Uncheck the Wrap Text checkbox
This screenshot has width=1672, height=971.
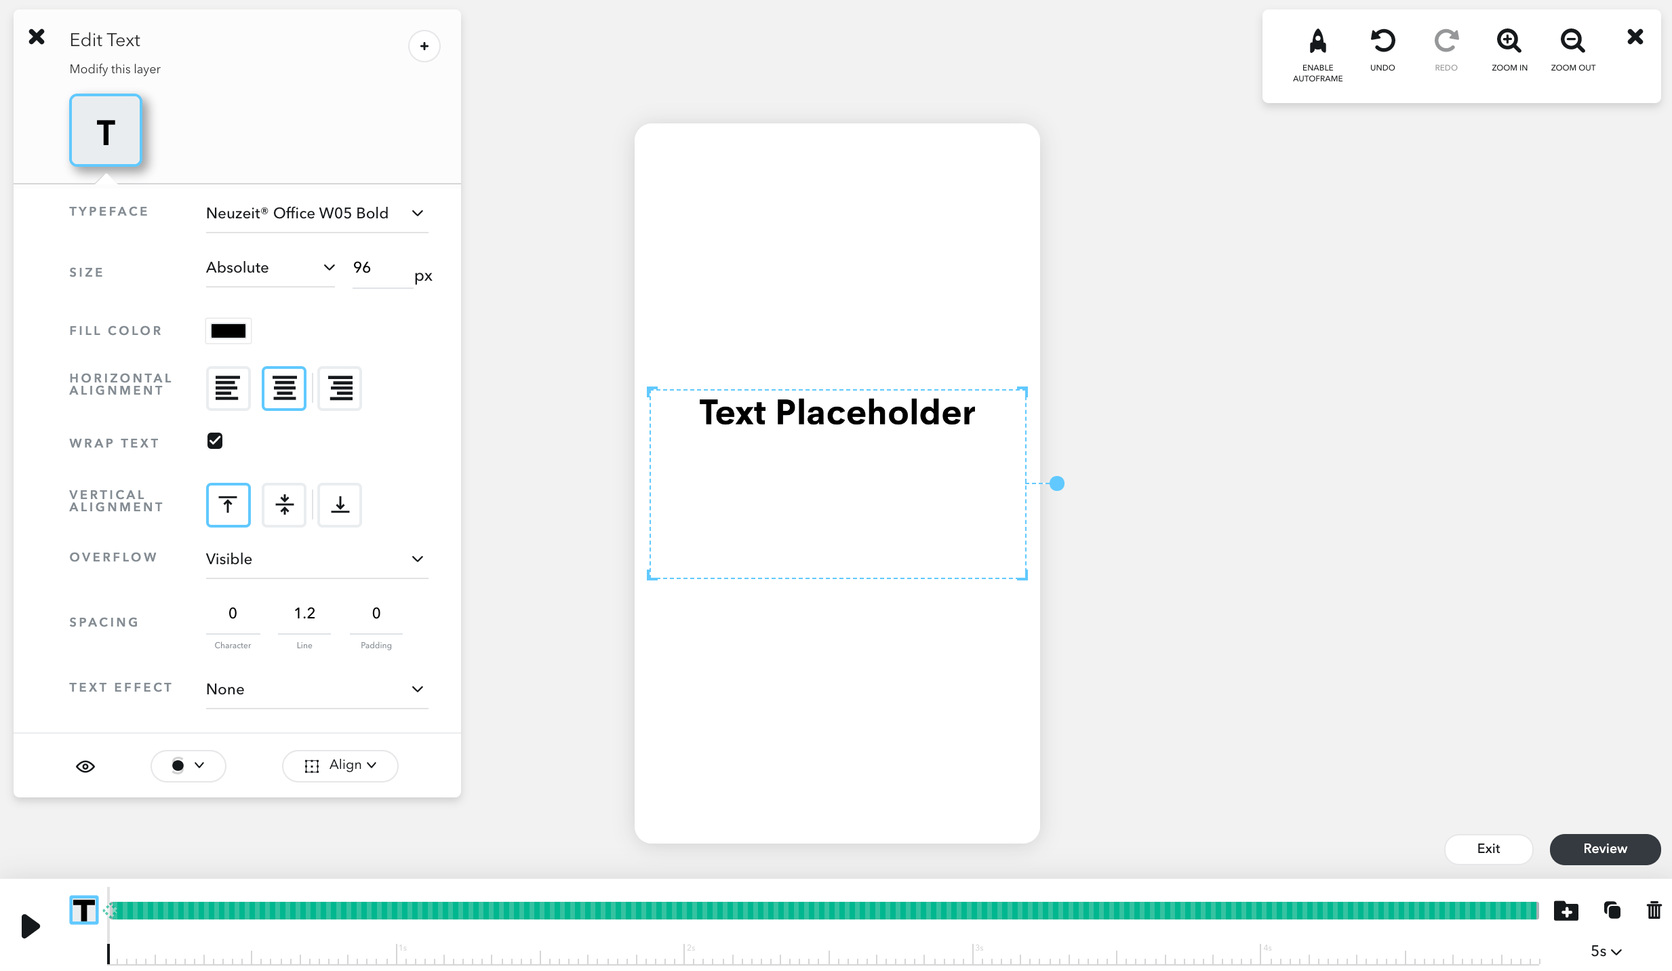(215, 441)
